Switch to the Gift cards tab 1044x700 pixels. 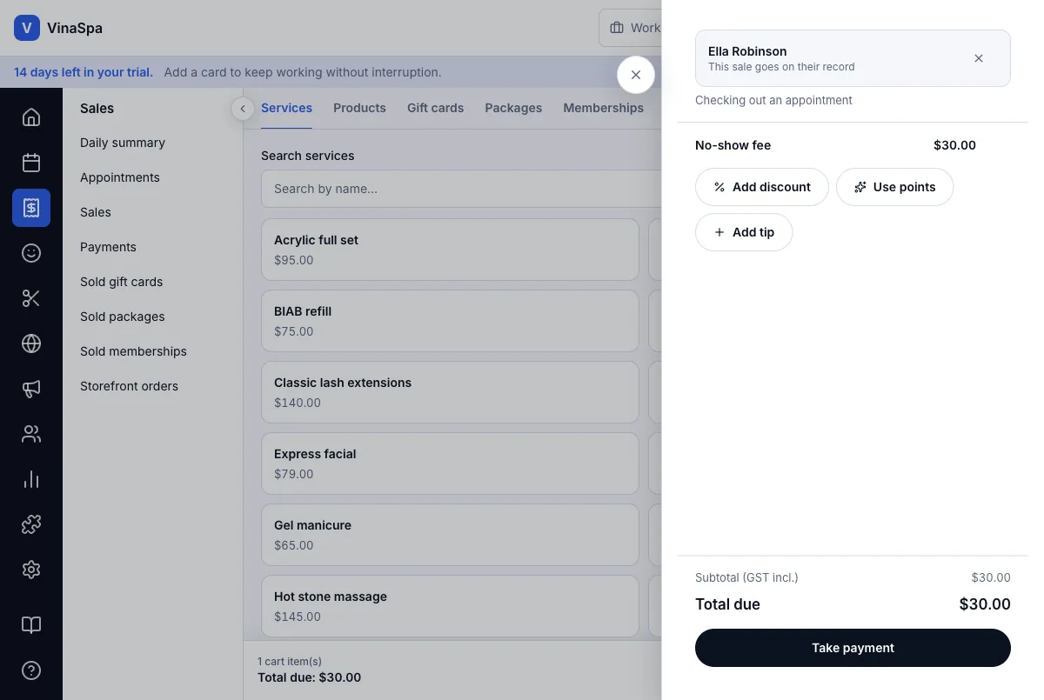click(435, 108)
